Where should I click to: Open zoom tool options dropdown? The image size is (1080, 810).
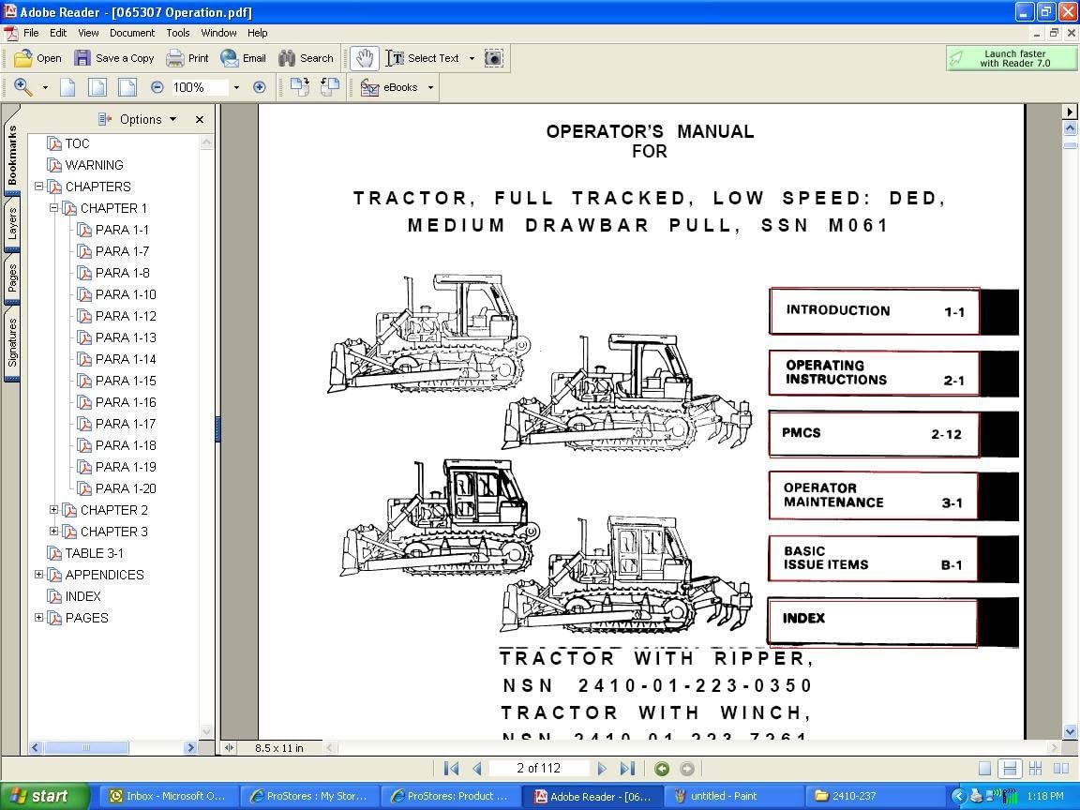(x=45, y=87)
